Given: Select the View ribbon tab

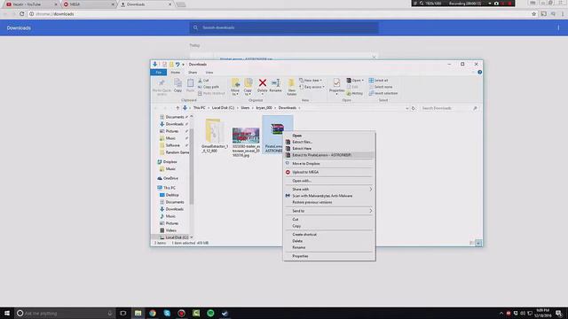Looking at the screenshot, I should [209, 73].
